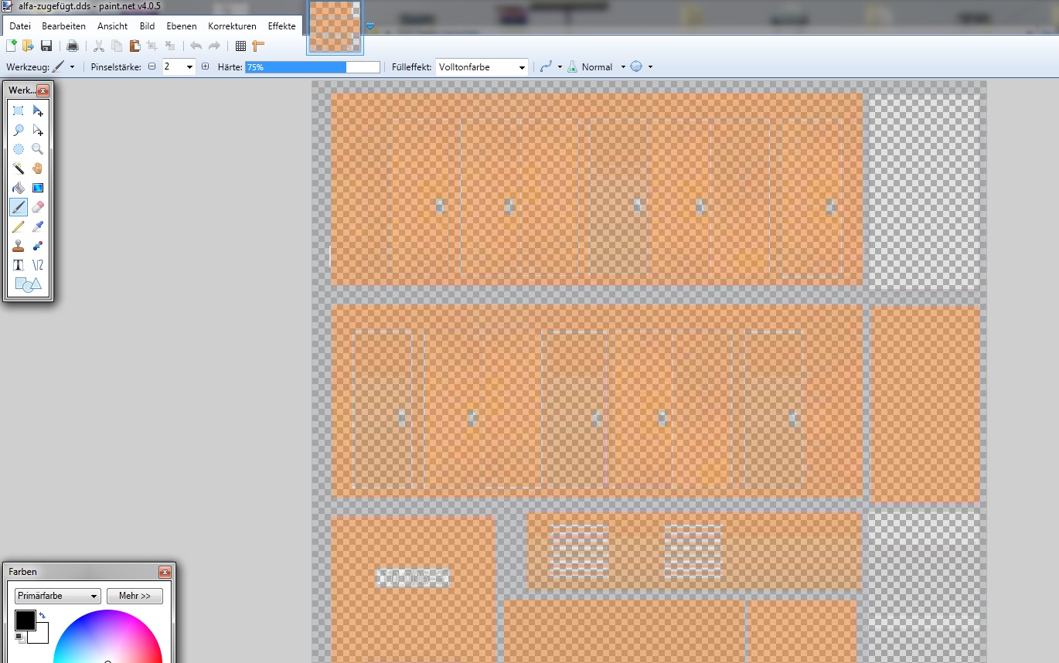This screenshot has width=1059, height=663.
Task: Activate the Color Picker eyedropper tool
Action: pyautogui.click(x=38, y=226)
